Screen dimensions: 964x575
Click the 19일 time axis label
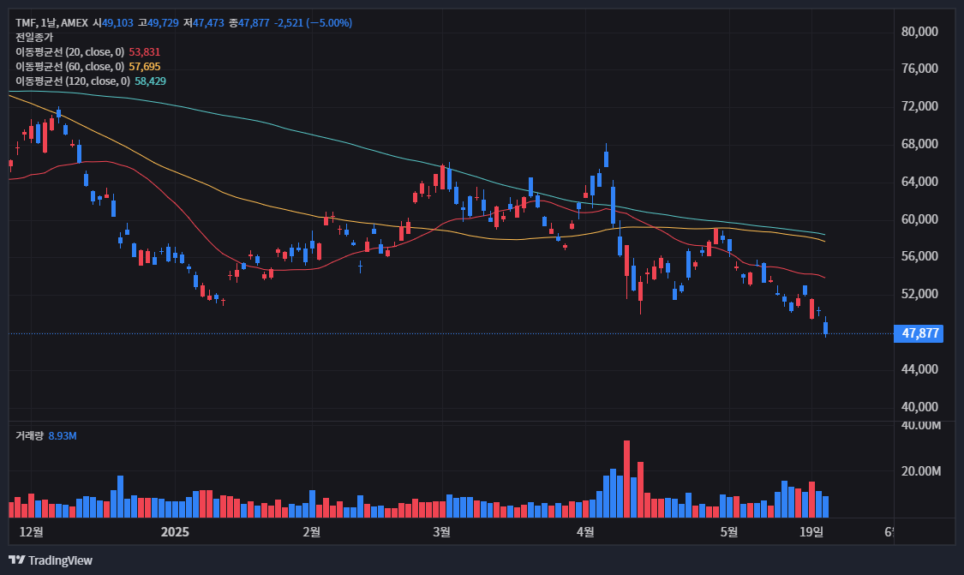pyautogui.click(x=811, y=532)
